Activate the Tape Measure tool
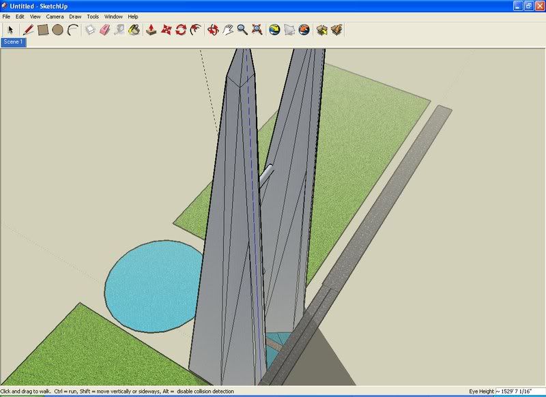546x397 pixels. 120,29
